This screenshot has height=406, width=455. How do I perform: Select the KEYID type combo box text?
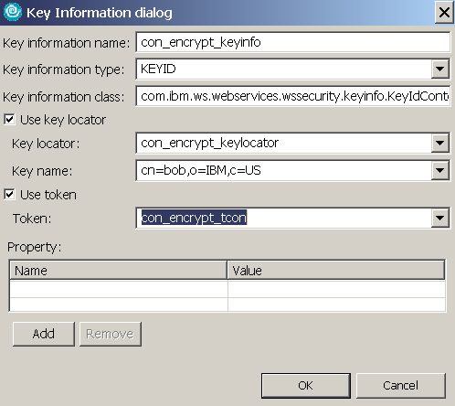click(158, 69)
